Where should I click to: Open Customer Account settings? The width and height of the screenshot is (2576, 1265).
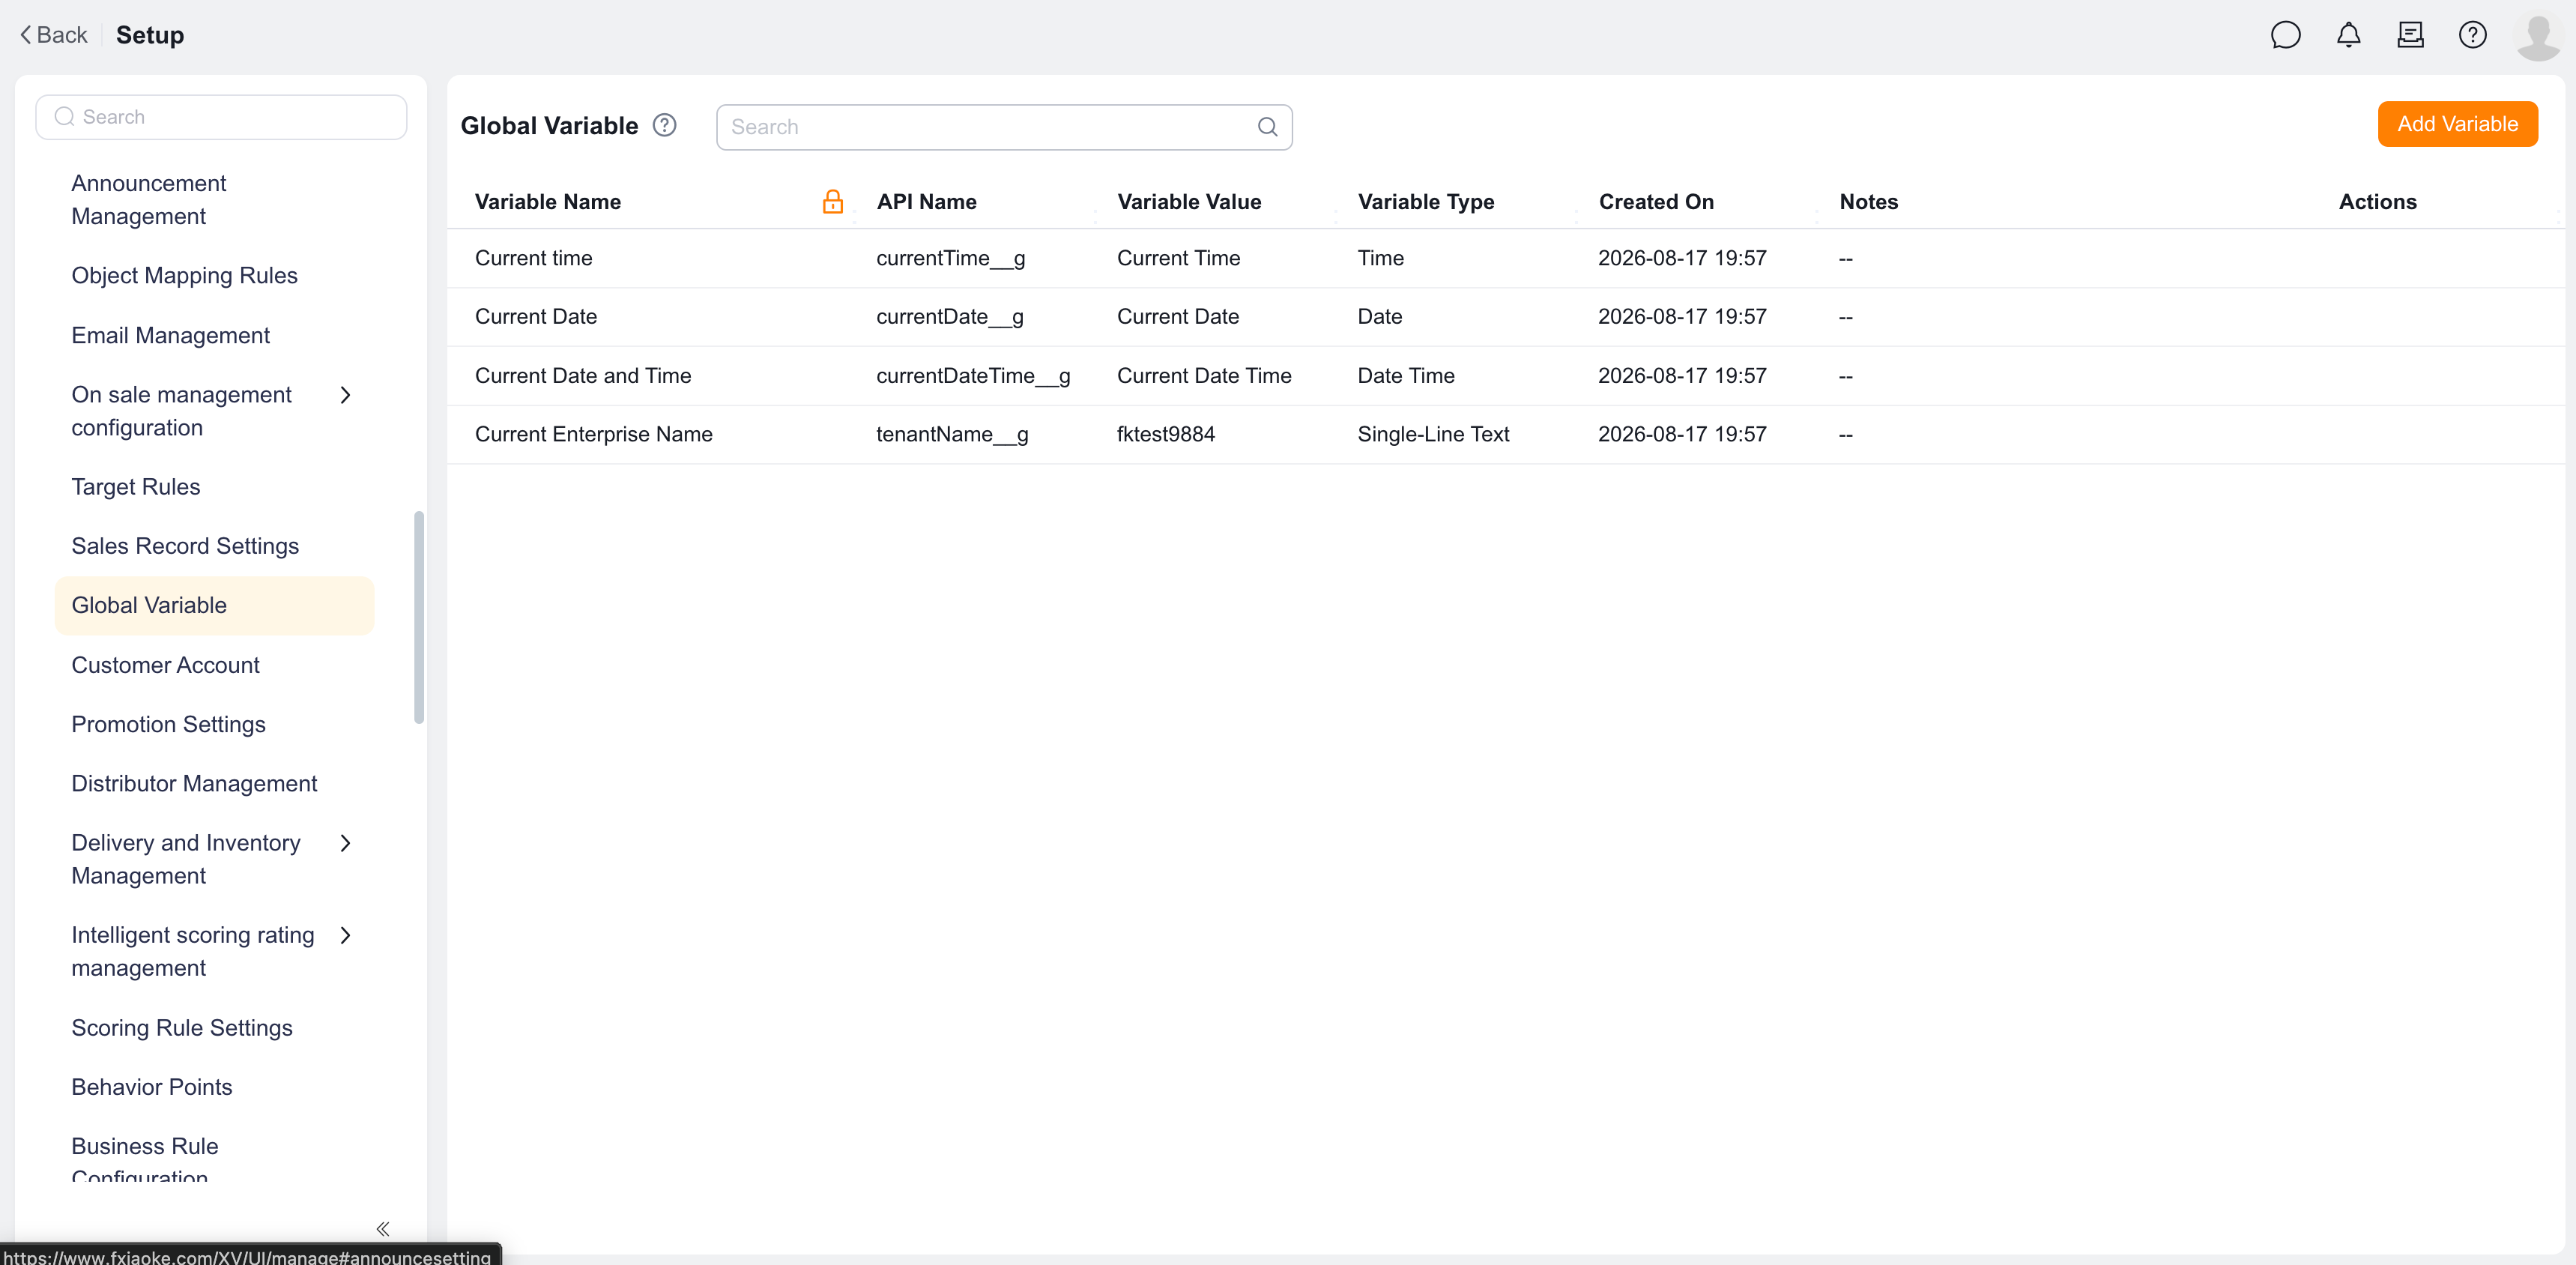pyautogui.click(x=165, y=665)
